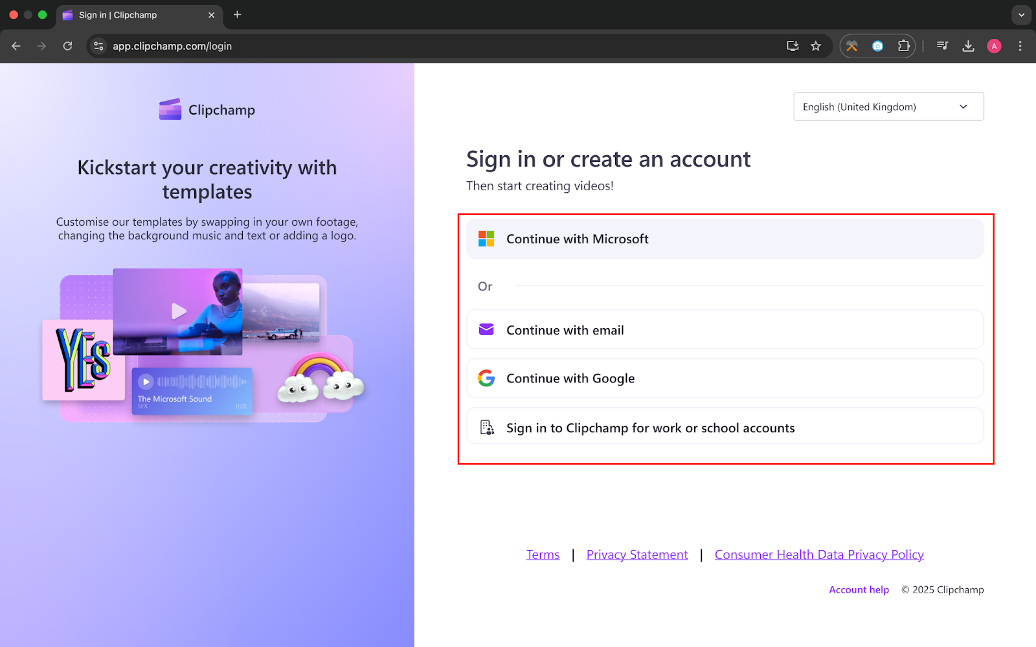Image resolution: width=1036 pixels, height=647 pixels.
Task: Expand the tab search chevron
Action: [x=1021, y=15]
